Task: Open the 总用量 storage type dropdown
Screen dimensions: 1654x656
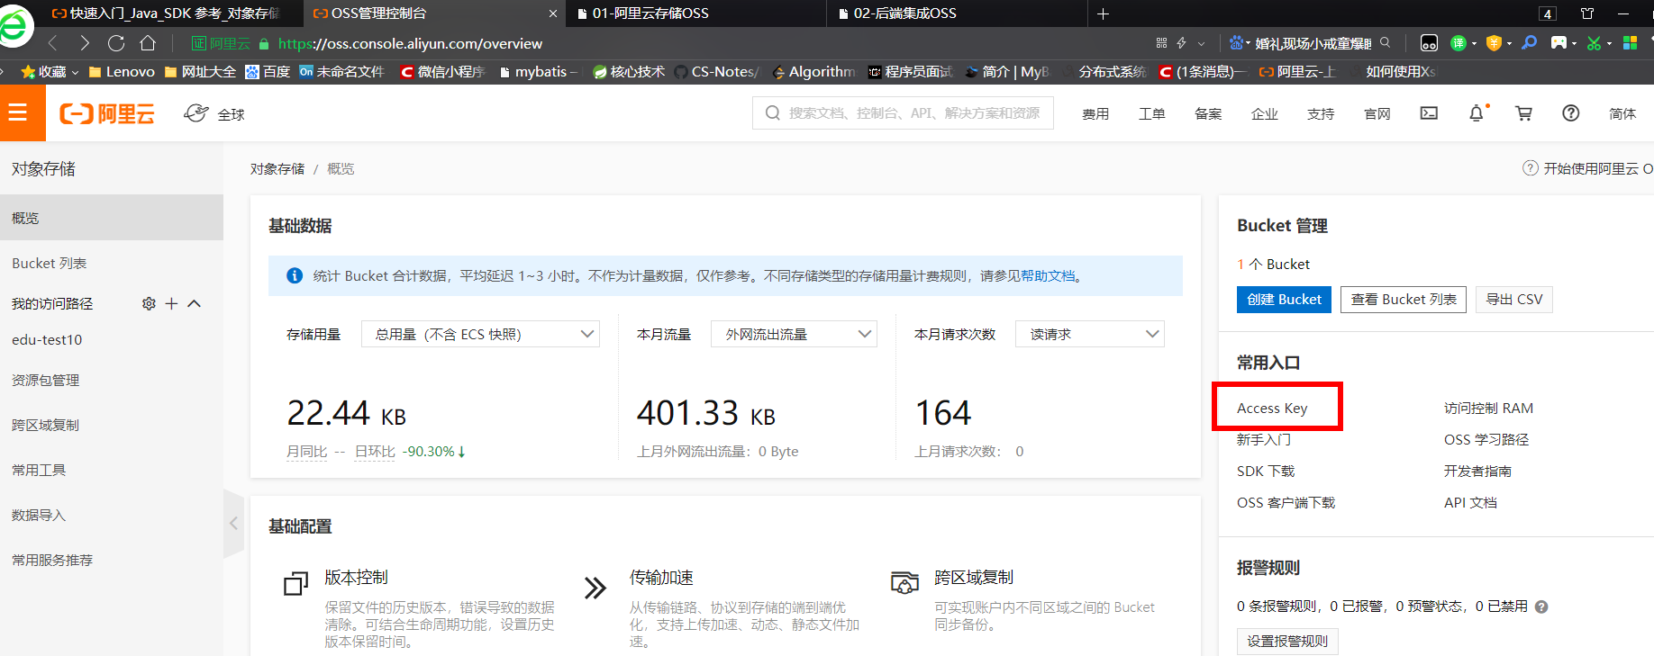Action: tap(480, 334)
